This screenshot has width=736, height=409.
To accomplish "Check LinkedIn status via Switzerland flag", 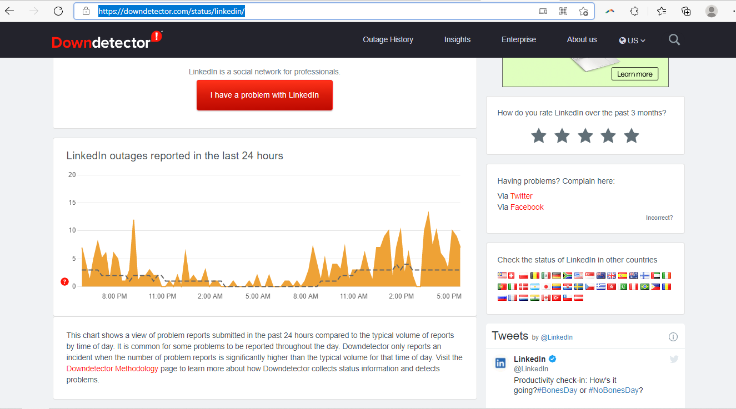I will click(511, 276).
